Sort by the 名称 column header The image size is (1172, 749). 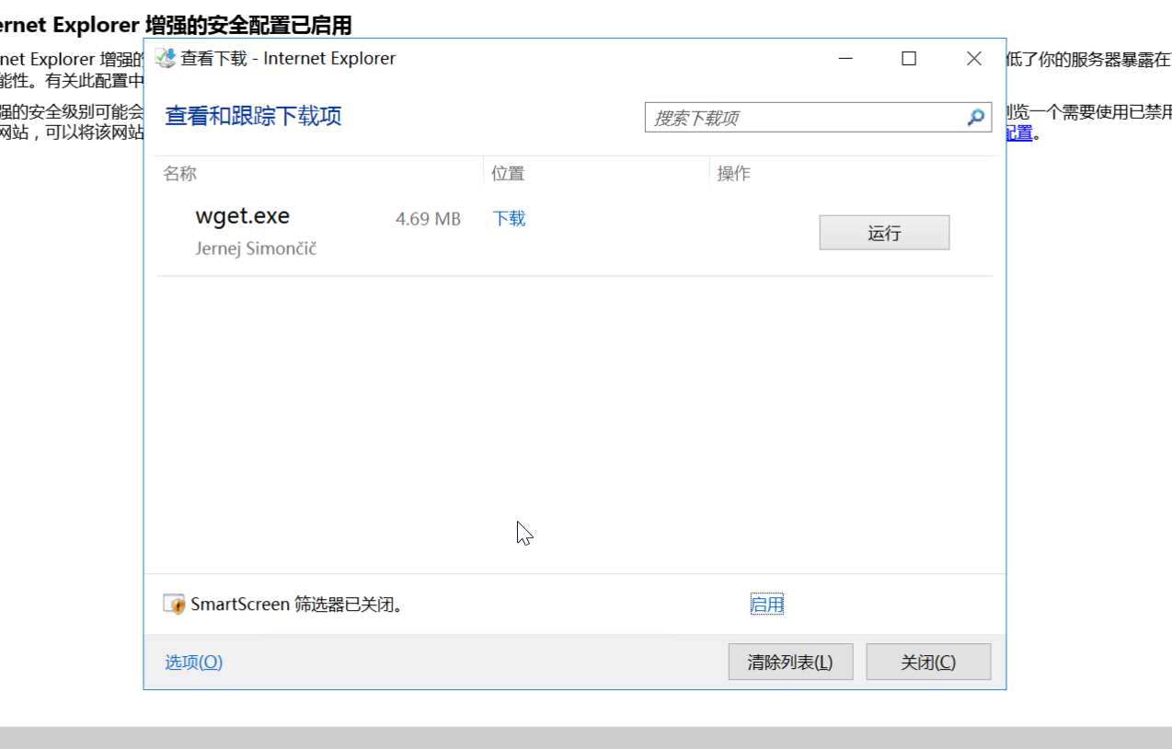[x=180, y=174]
